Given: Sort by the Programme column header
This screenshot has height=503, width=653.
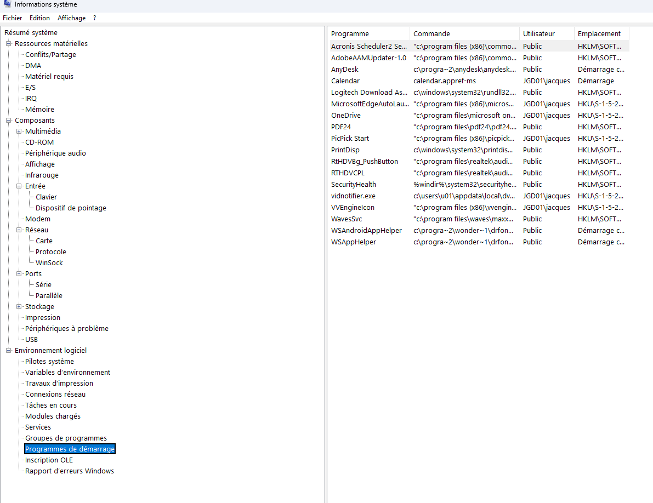Looking at the screenshot, I should click(x=368, y=34).
